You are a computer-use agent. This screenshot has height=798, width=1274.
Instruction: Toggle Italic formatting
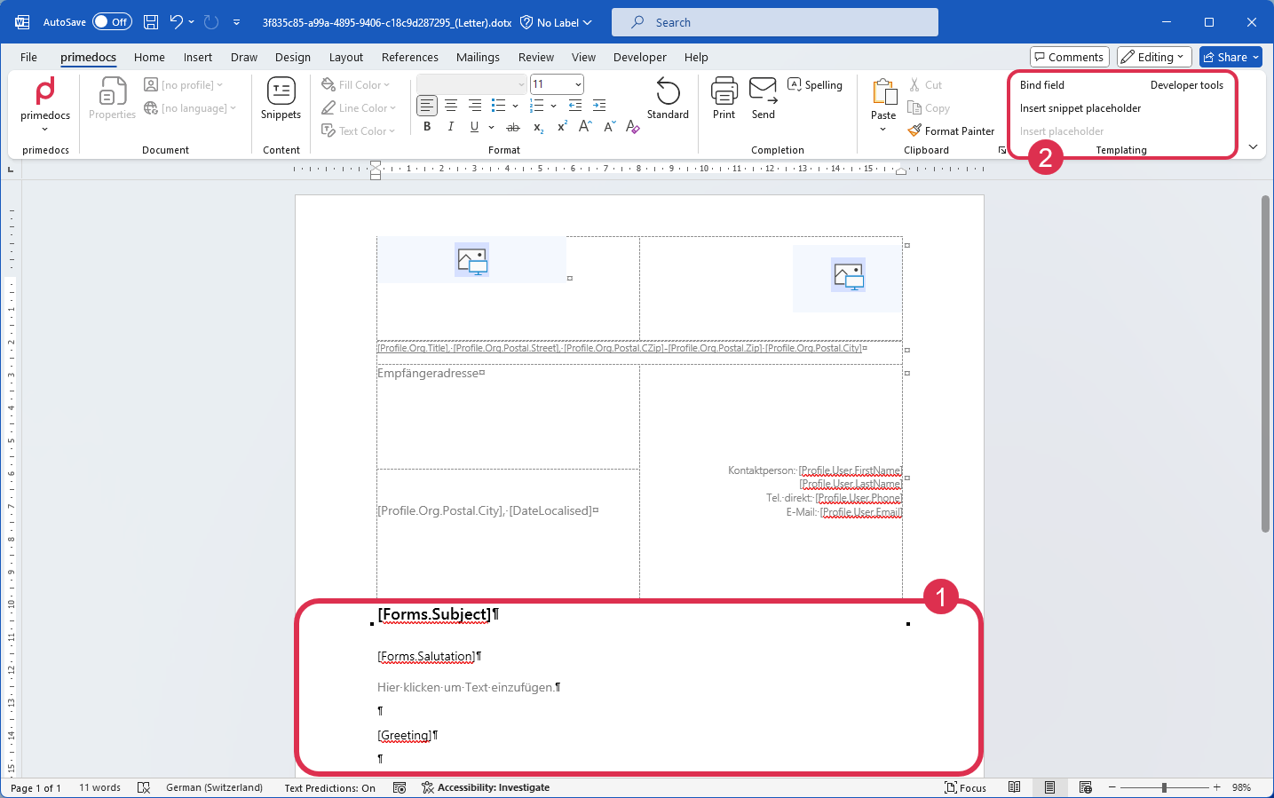(x=451, y=127)
